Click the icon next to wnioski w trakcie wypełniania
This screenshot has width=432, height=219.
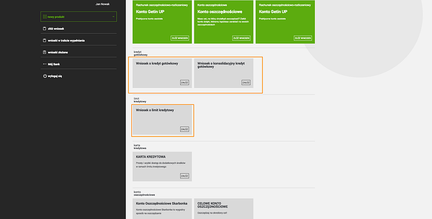[45, 41]
